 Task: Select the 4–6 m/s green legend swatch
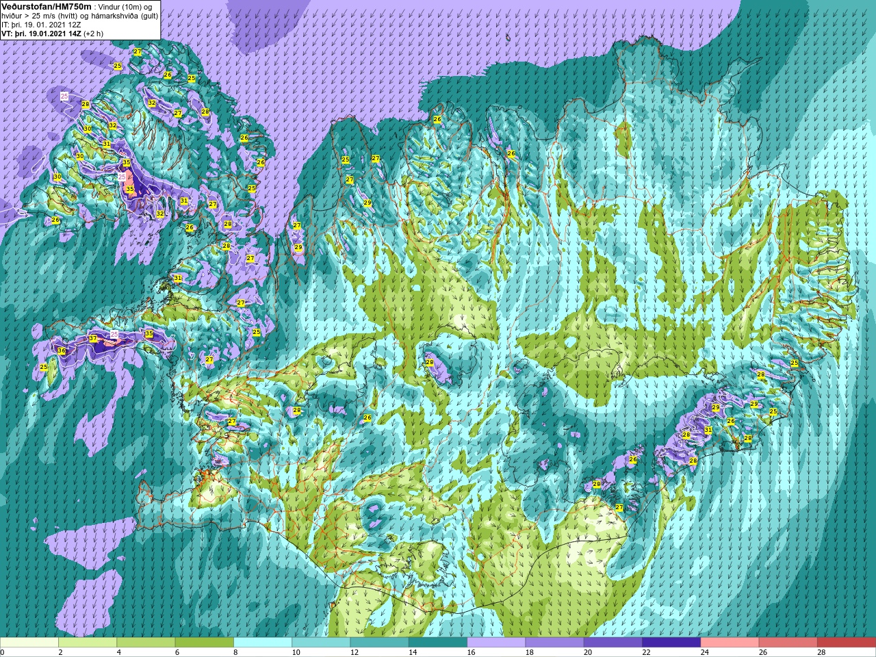pyautogui.click(x=146, y=643)
